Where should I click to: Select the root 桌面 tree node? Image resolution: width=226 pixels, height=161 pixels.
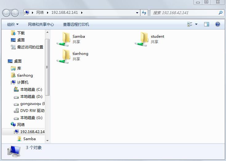point(14,61)
